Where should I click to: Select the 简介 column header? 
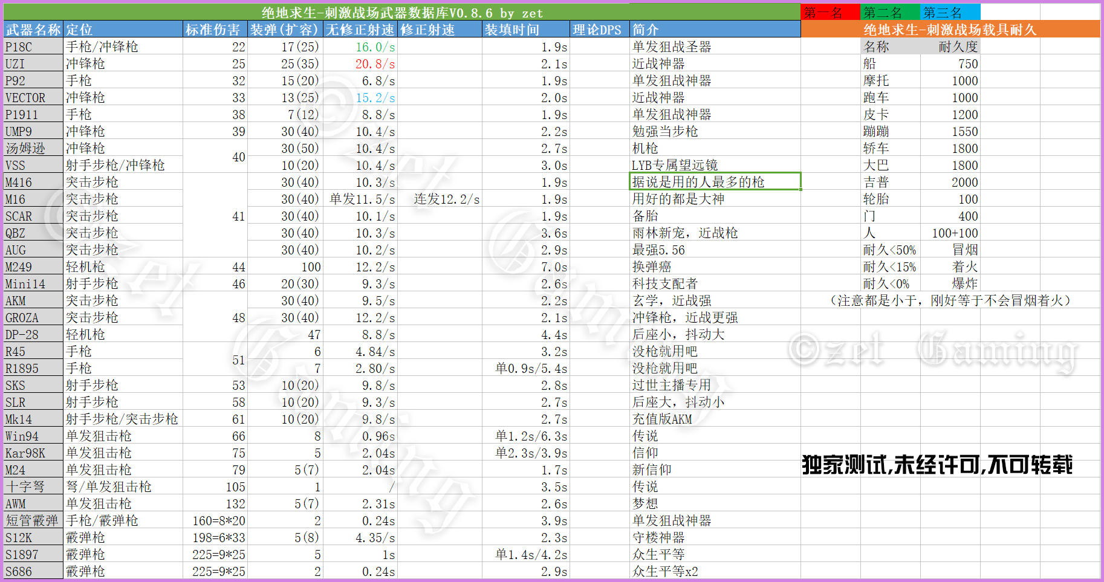(x=715, y=29)
